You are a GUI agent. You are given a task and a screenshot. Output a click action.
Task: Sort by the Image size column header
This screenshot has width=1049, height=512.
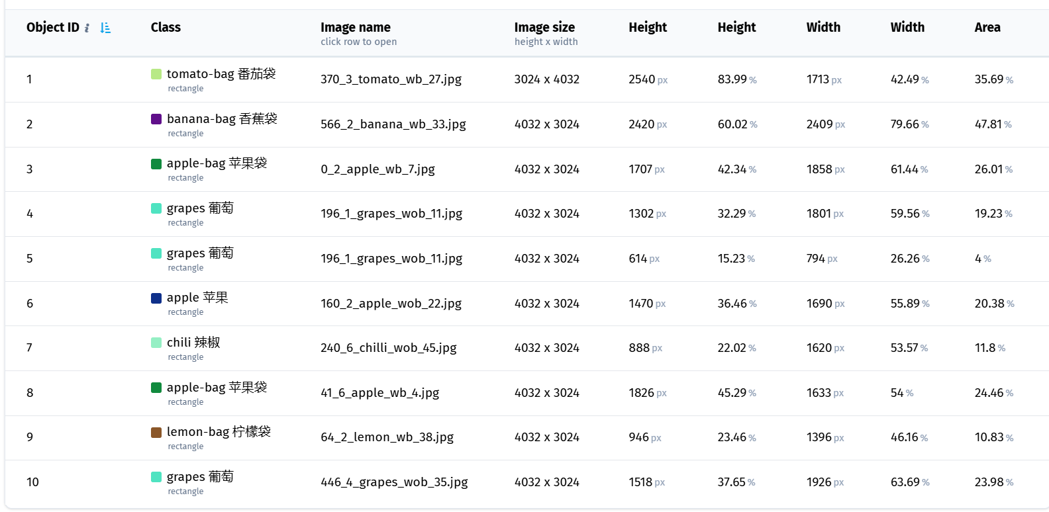544,28
